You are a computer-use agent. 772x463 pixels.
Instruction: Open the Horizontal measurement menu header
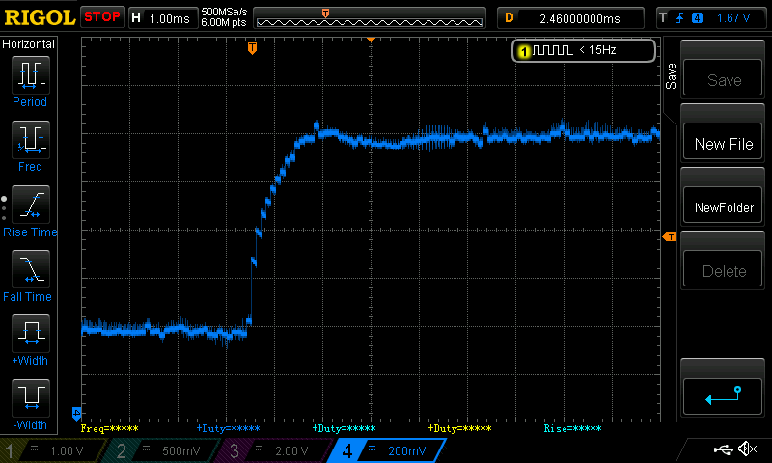pos(29,44)
